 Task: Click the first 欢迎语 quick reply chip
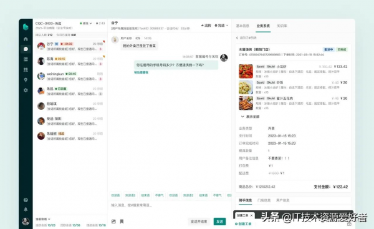[x=115, y=195]
